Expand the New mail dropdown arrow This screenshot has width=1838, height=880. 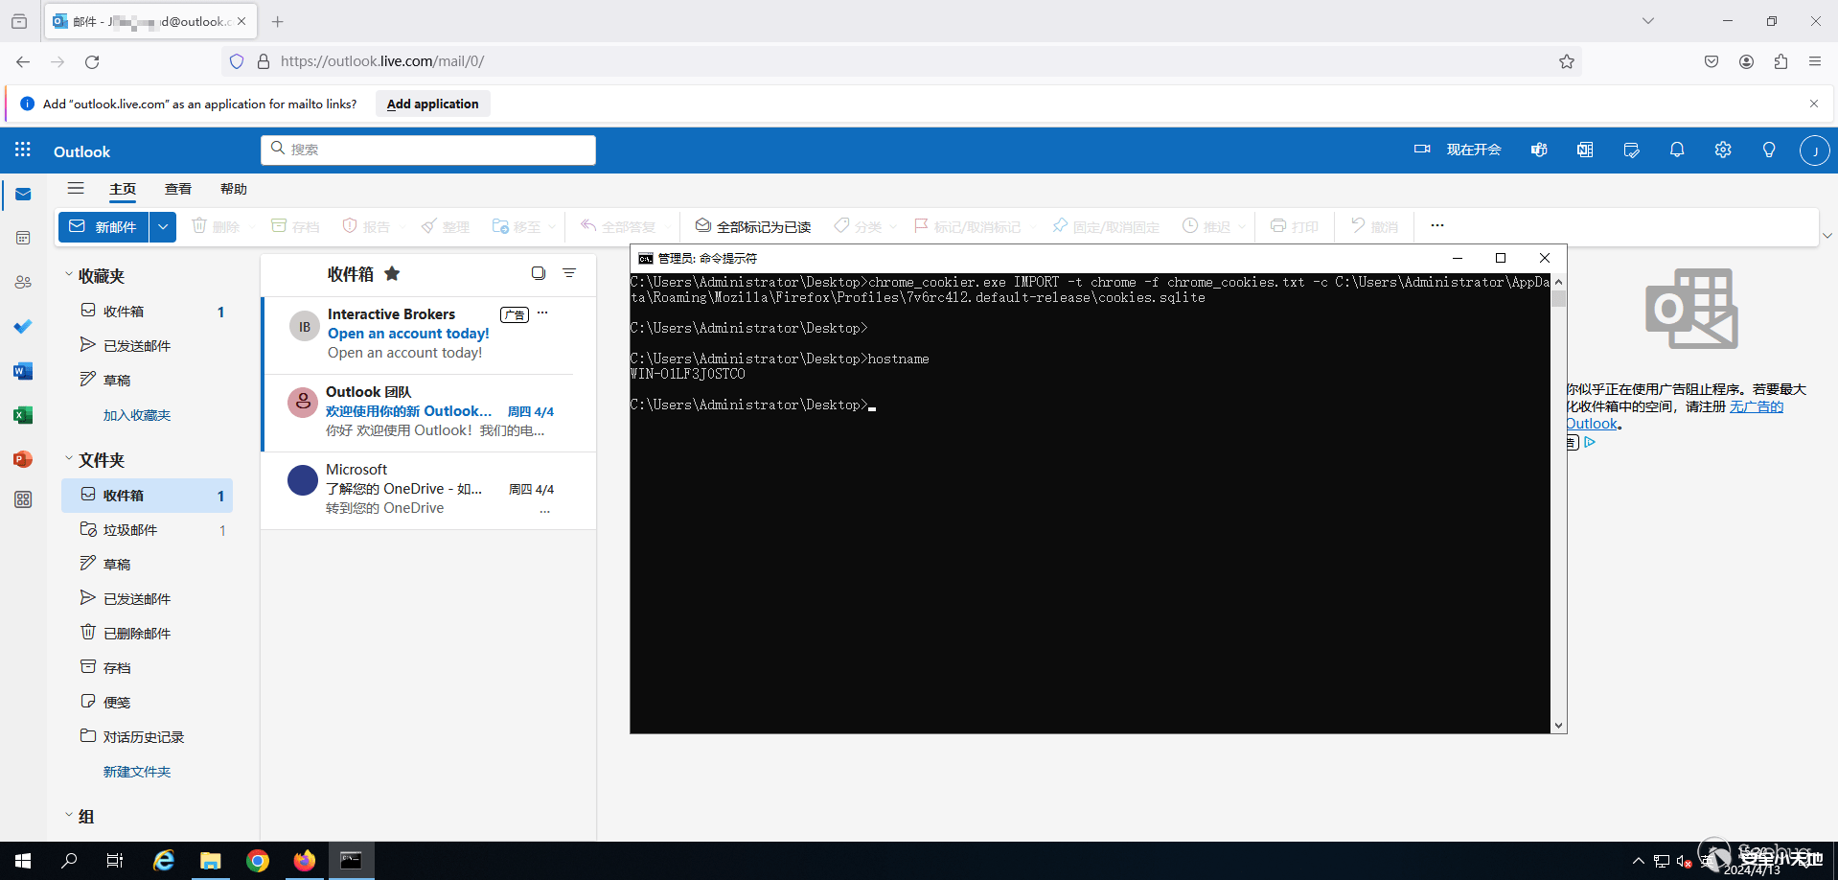pyautogui.click(x=163, y=227)
